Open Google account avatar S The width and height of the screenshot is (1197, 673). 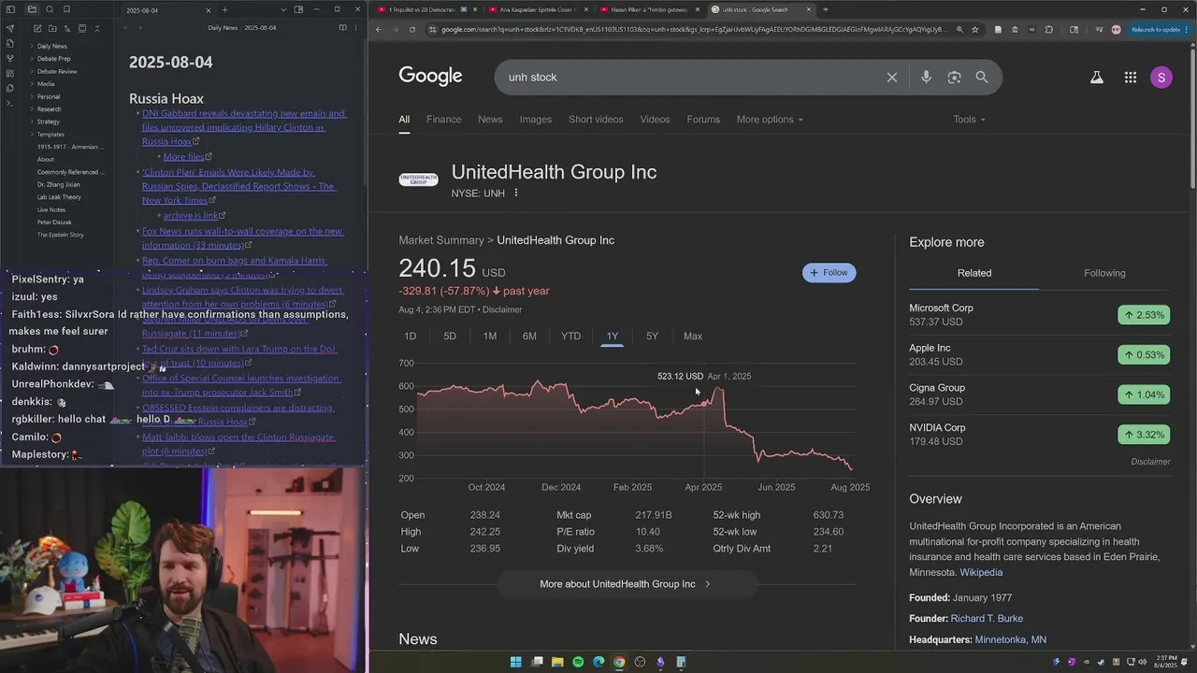1161,78
